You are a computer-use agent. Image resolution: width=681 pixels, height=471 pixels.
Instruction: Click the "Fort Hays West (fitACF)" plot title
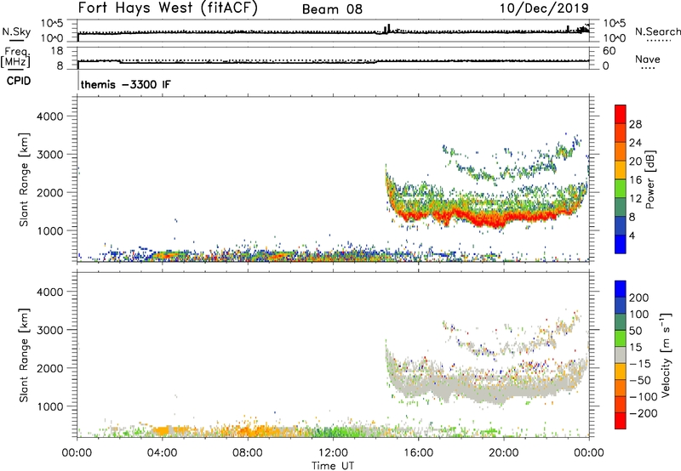(168, 8)
